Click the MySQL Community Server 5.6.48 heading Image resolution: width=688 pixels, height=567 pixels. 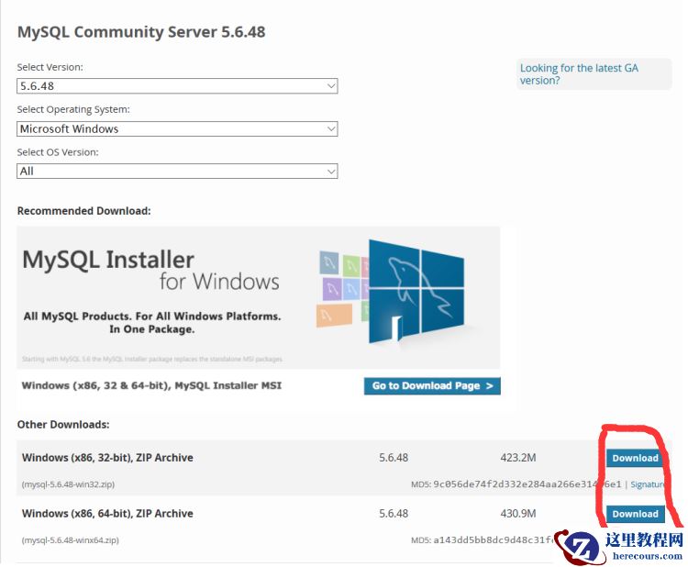point(141,32)
